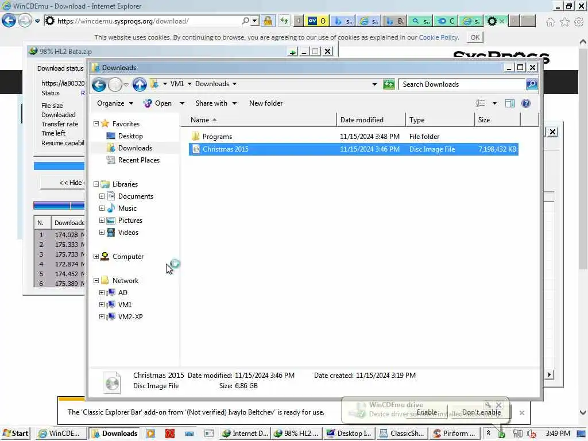The height and width of the screenshot is (441, 588).
Task: Expand the Computer tree node
Action: (x=96, y=257)
